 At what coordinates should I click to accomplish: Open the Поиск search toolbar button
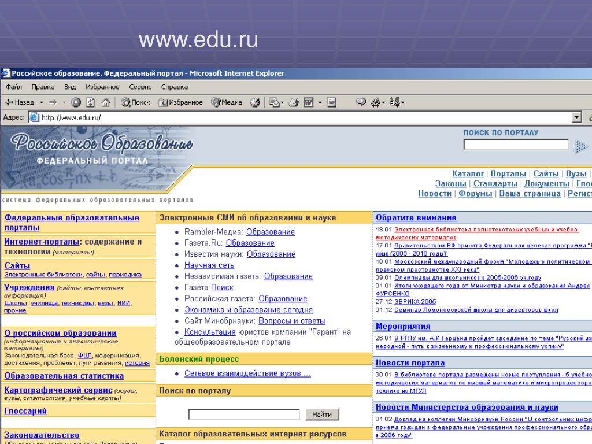tap(135, 102)
